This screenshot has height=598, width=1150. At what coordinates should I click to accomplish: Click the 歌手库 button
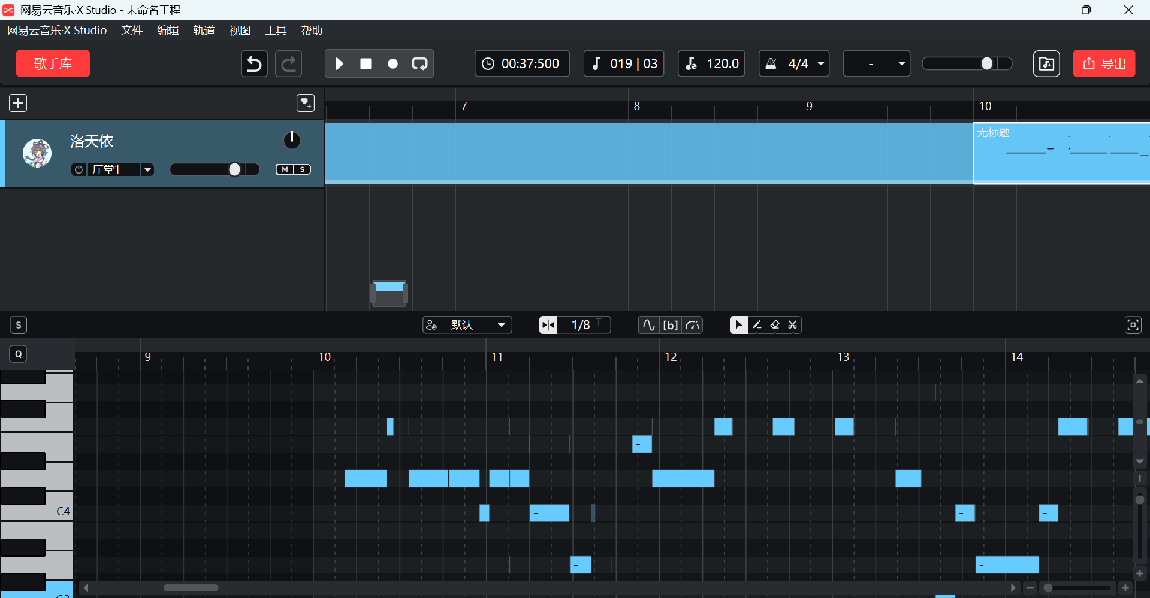point(53,64)
